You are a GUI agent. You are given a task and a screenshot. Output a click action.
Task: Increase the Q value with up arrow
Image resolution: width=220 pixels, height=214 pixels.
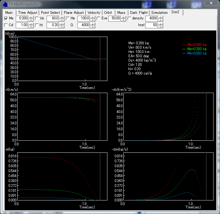(93, 24)
